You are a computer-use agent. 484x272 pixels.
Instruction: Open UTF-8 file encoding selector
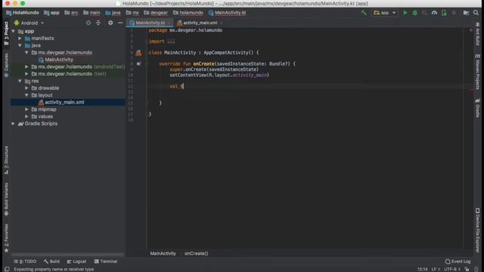pos(452,269)
